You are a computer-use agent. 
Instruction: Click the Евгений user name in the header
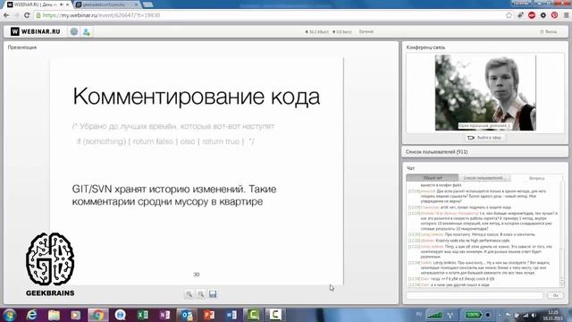(366, 32)
